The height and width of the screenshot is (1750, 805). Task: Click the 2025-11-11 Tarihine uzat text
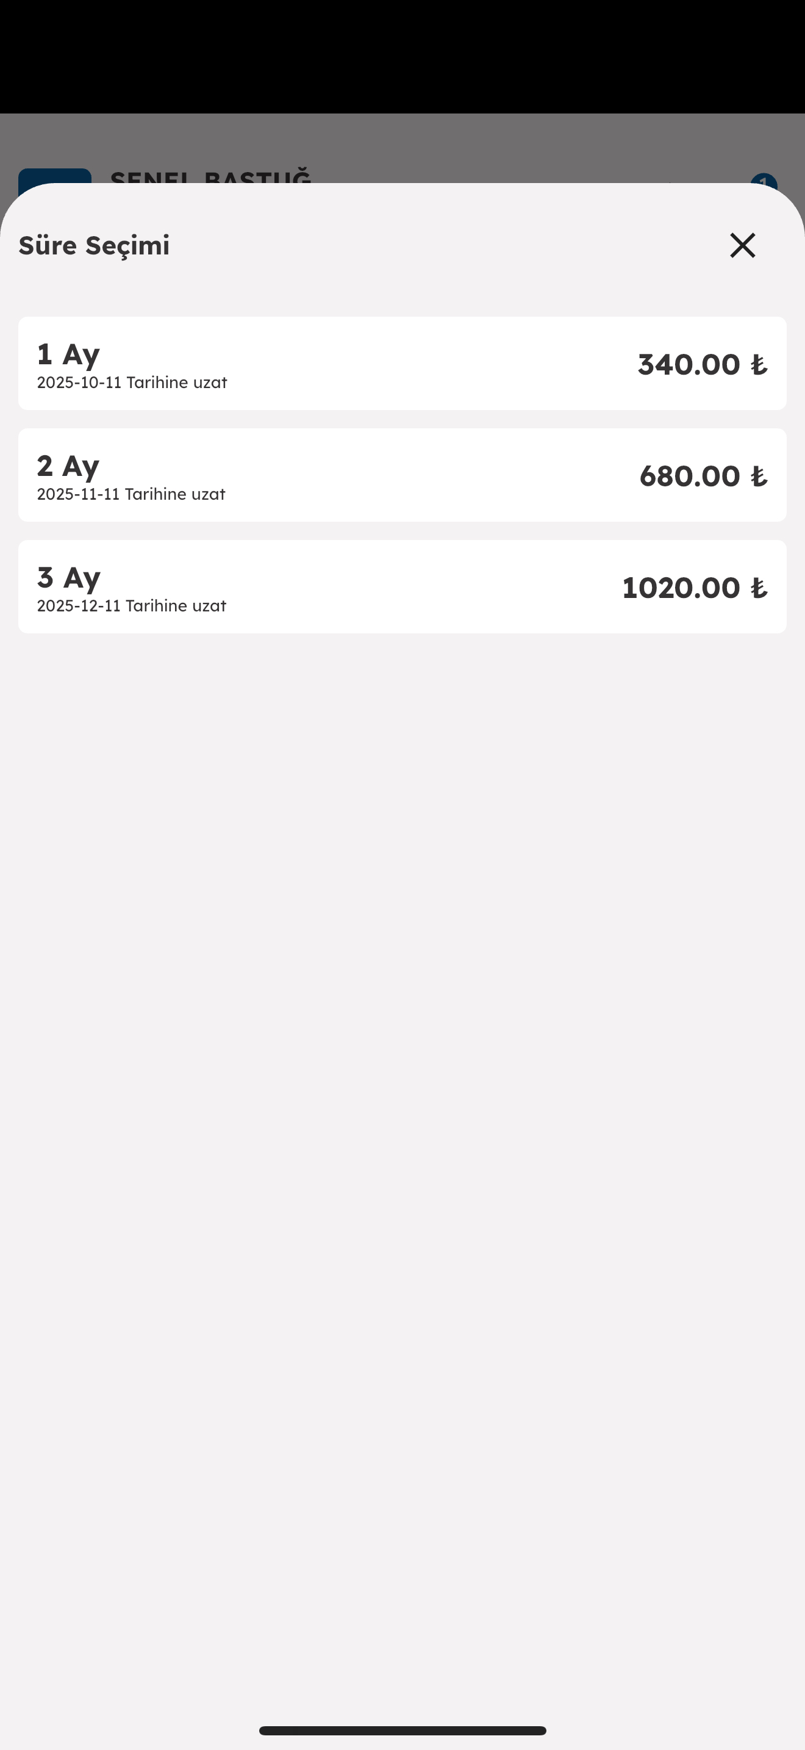tap(131, 494)
